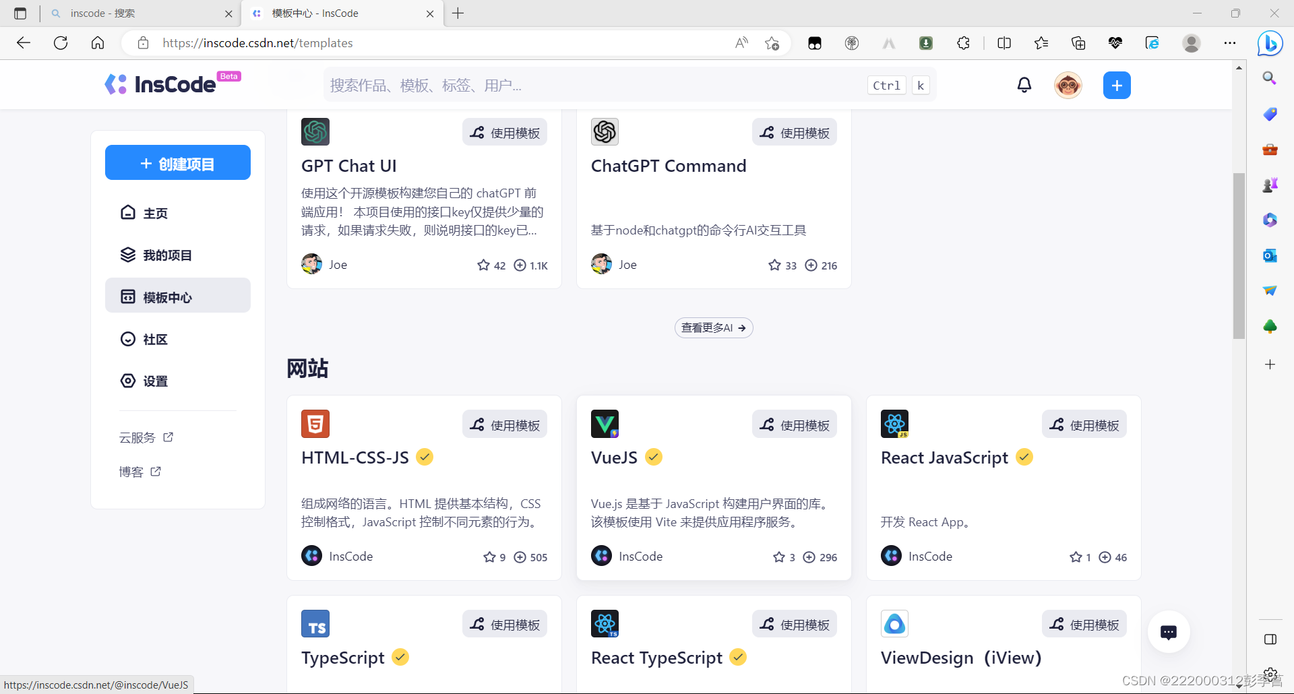This screenshot has width=1294, height=694.
Task: Click the 创建项目 button
Action: [178, 162]
